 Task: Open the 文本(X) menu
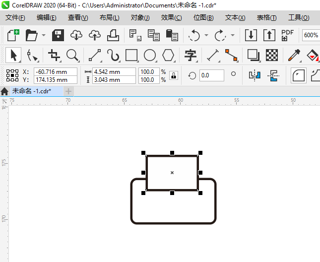tap(235, 18)
